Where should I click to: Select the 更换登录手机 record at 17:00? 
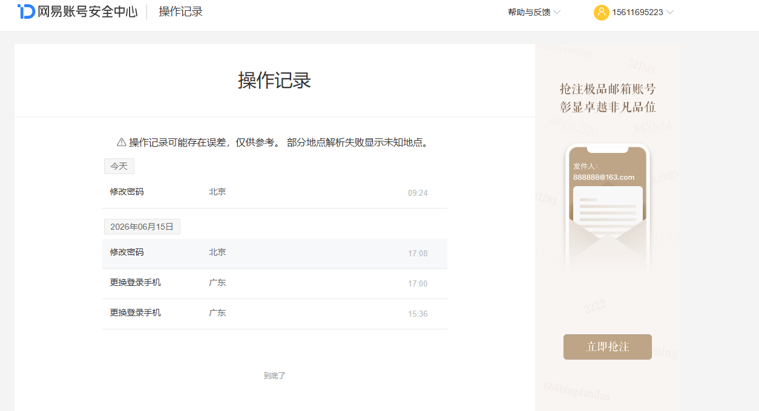(x=275, y=284)
